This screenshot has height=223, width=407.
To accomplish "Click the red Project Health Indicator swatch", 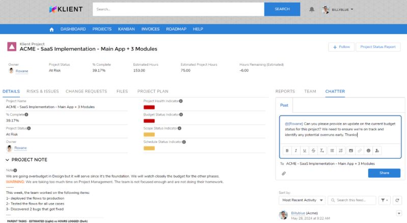I will click(149, 107).
